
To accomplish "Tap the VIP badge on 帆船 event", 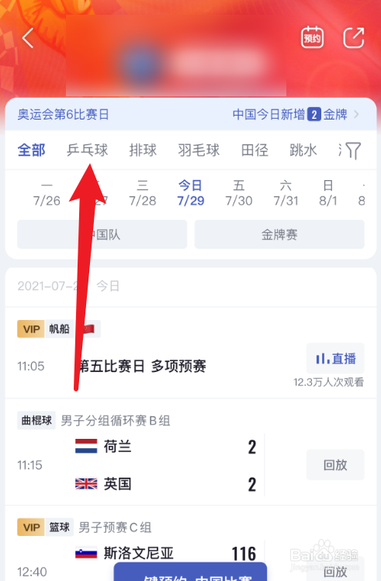I will [x=31, y=329].
